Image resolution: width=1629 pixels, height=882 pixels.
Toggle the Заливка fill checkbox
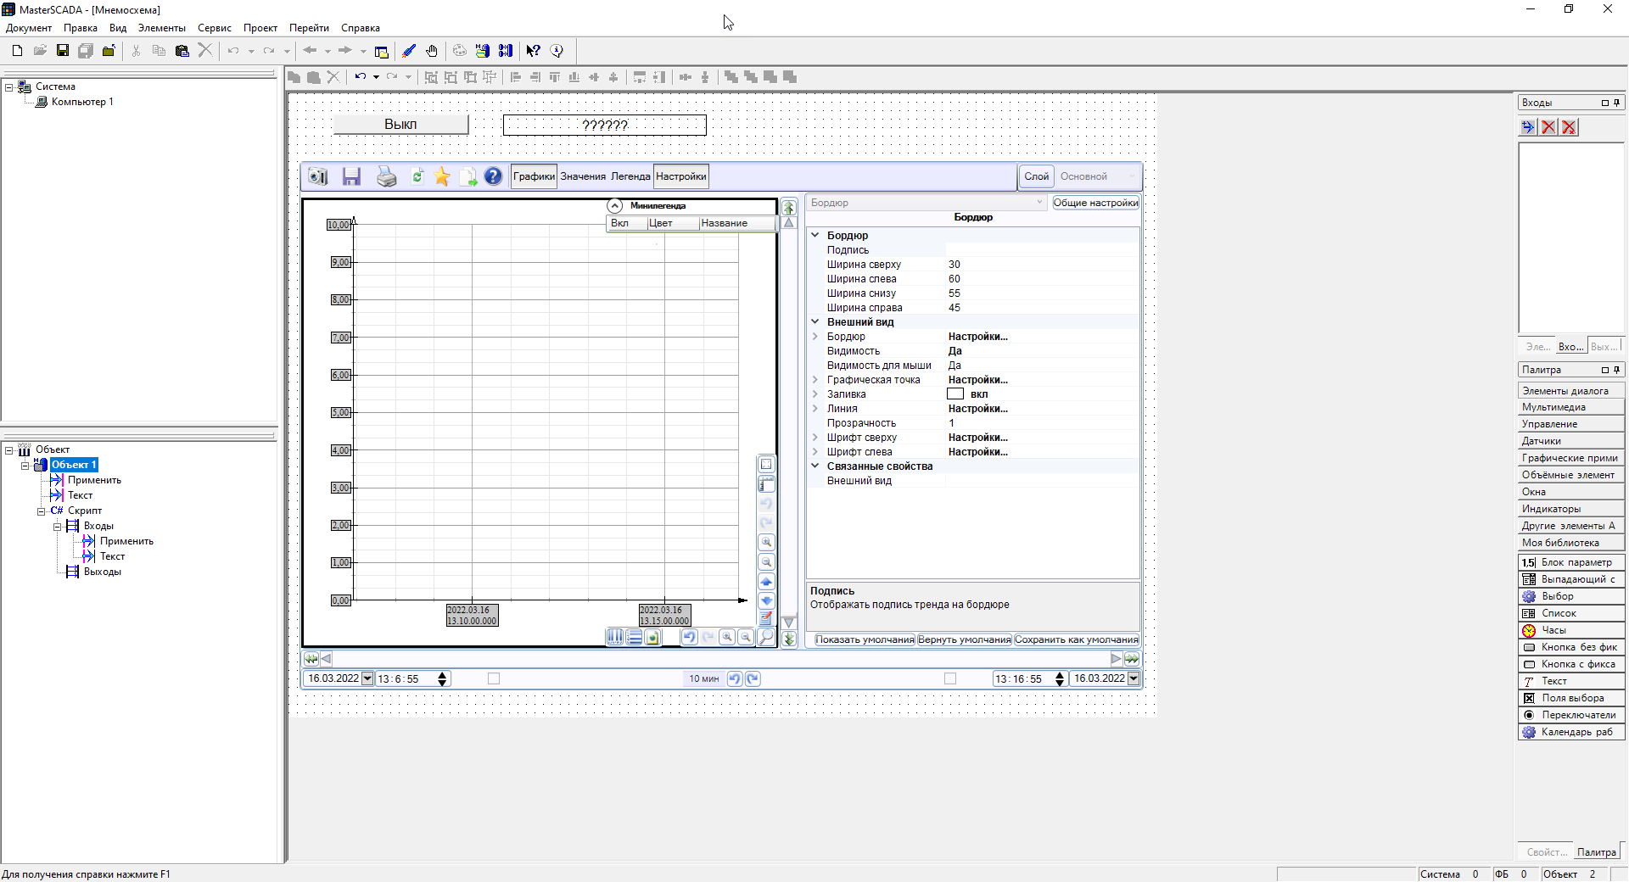[955, 394]
